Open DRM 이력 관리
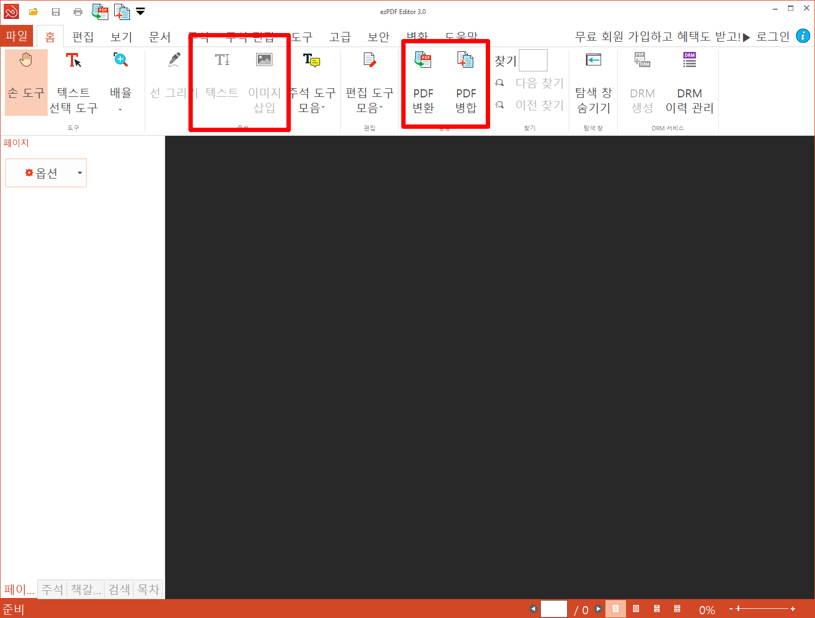 pyautogui.click(x=689, y=82)
